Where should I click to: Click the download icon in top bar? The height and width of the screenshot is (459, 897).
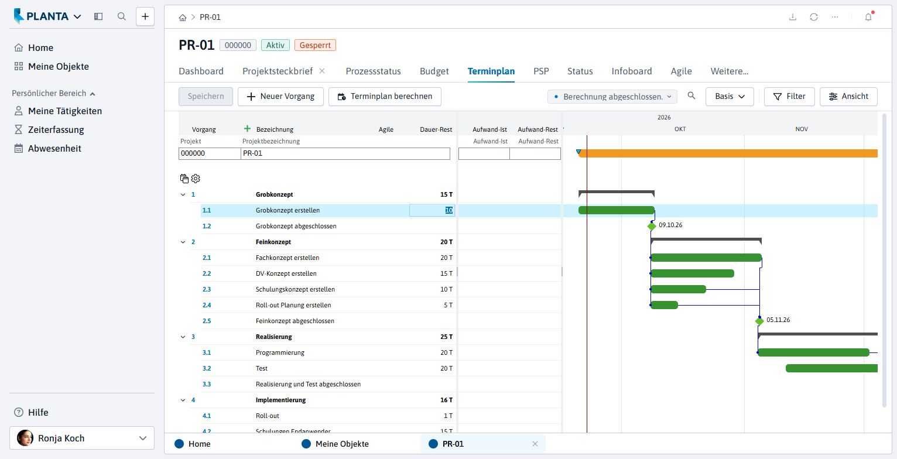pyautogui.click(x=793, y=17)
